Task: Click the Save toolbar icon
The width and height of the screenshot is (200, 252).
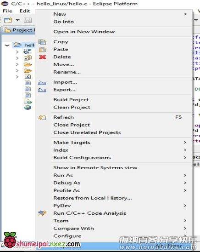Action: pos(28,20)
